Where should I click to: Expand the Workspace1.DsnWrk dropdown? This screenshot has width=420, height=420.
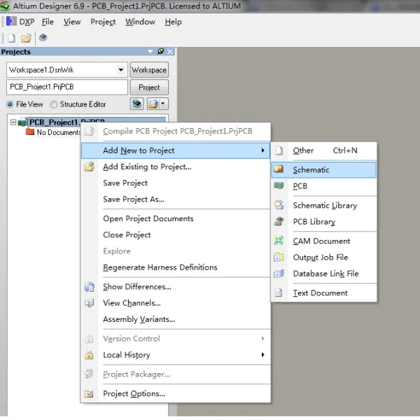(121, 70)
